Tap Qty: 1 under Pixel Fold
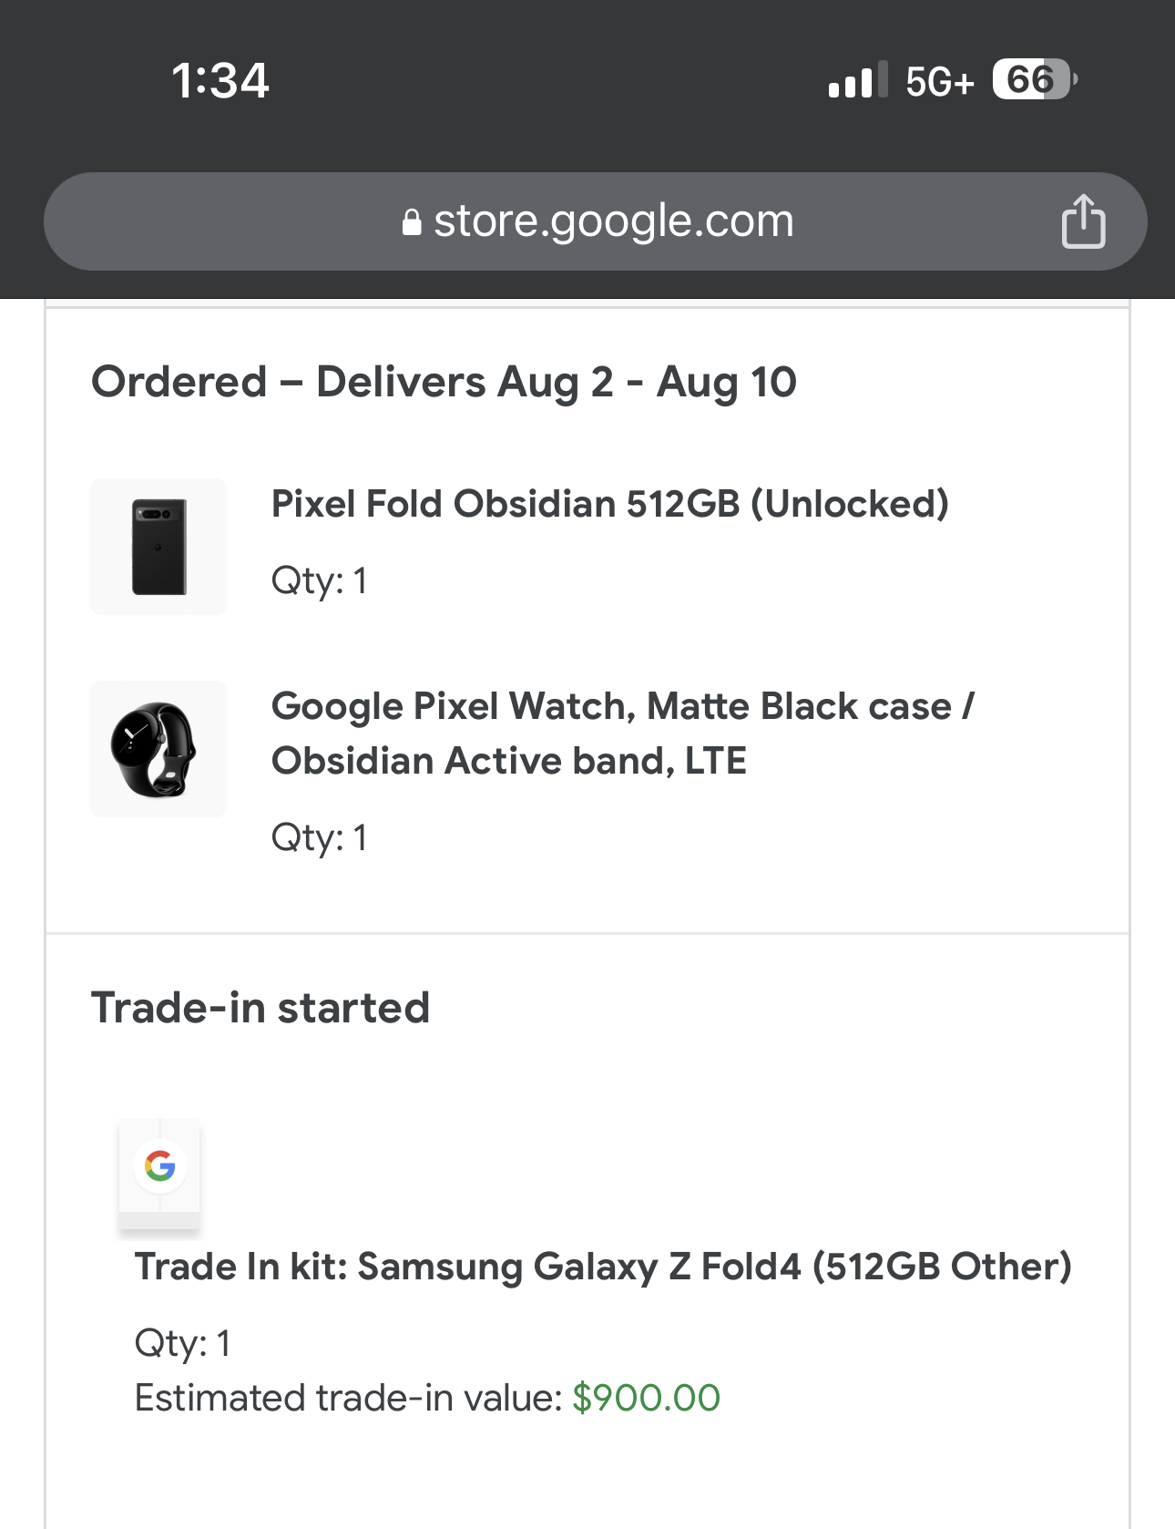Viewport: 1175px width, 1529px height. 320,580
